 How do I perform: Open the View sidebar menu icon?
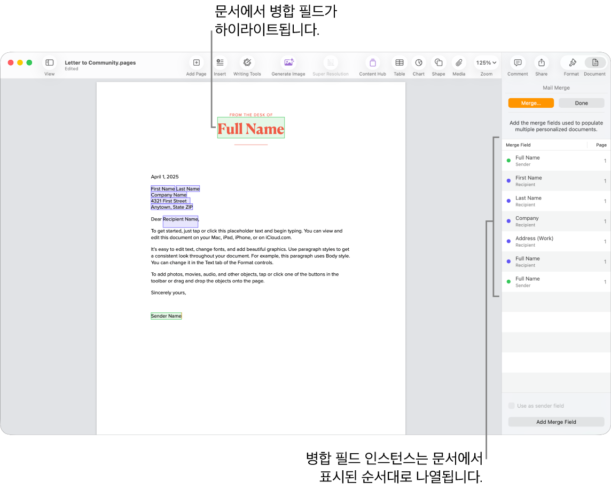tap(50, 62)
